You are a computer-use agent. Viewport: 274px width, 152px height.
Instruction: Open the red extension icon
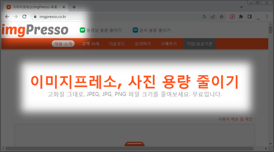(232, 16)
